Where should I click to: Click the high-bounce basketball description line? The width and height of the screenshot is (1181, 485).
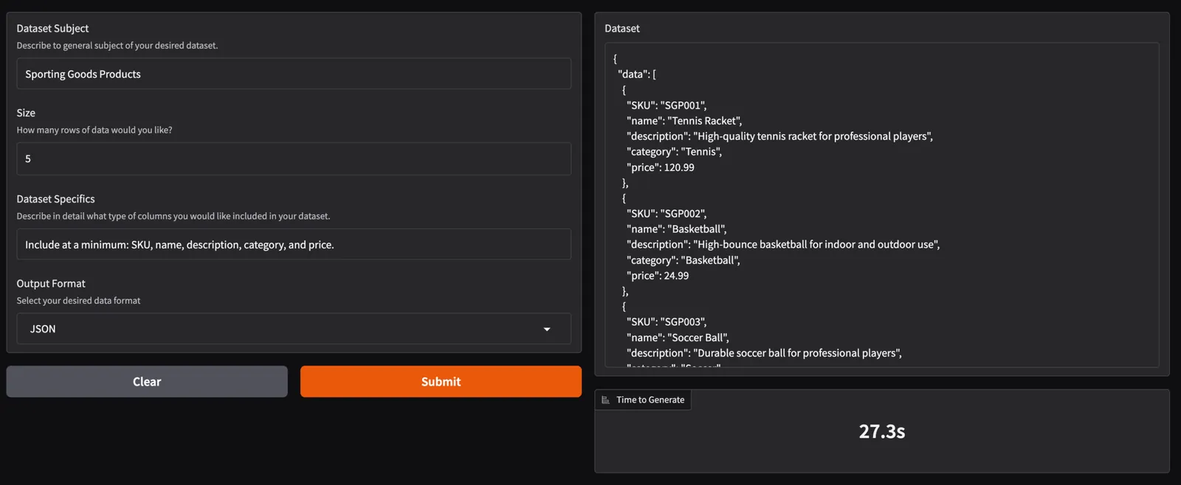783,245
